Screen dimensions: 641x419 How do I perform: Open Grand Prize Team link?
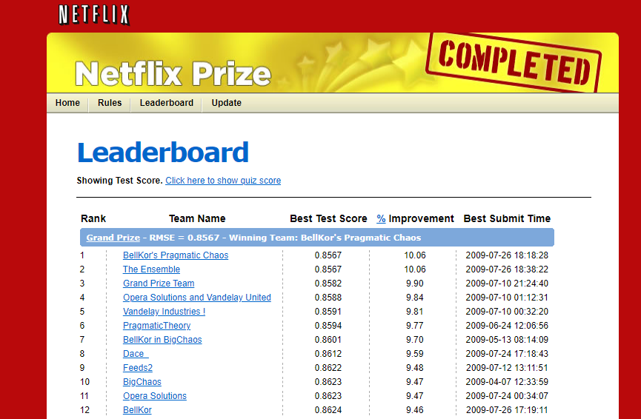click(159, 284)
